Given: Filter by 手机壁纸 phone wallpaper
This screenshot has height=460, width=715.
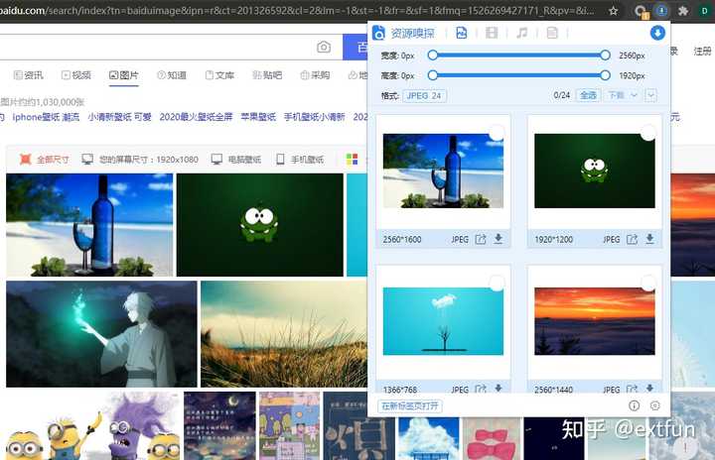Looking at the screenshot, I should (300, 159).
